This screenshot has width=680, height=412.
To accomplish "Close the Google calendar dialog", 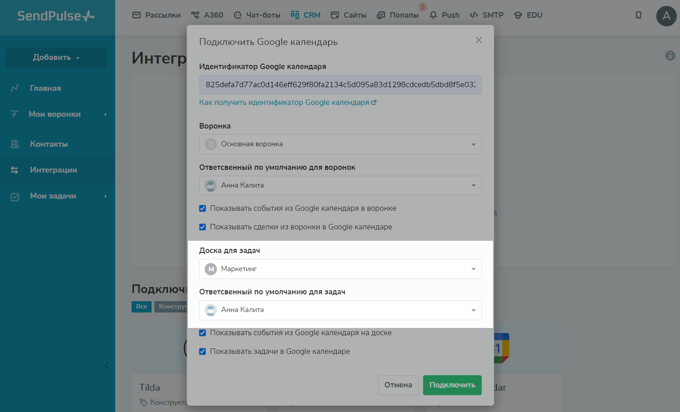I will [x=479, y=40].
